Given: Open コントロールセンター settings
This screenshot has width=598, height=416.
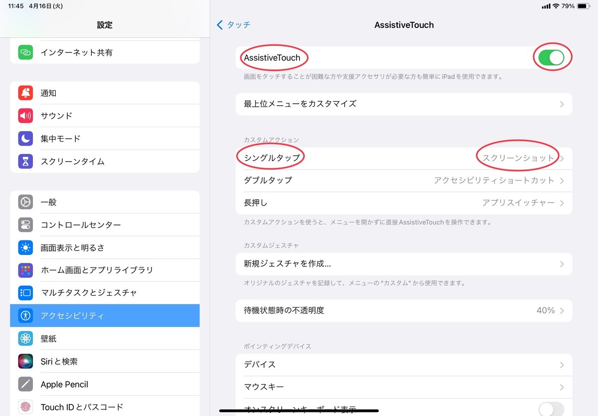Looking at the screenshot, I should (105, 225).
